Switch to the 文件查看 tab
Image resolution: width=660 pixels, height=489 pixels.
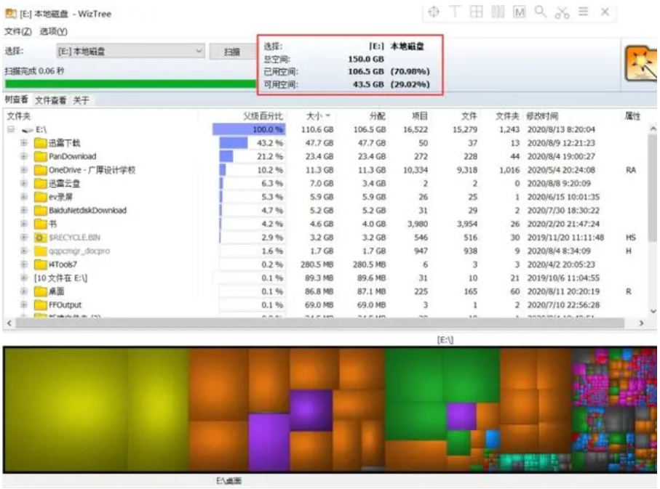(50, 100)
